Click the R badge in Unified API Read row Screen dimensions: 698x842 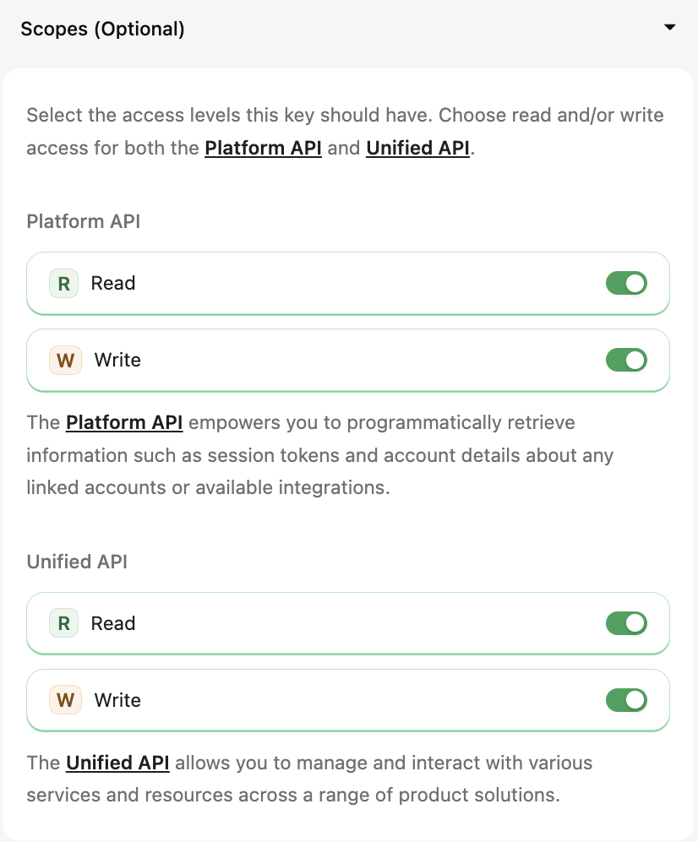pyautogui.click(x=63, y=623)
